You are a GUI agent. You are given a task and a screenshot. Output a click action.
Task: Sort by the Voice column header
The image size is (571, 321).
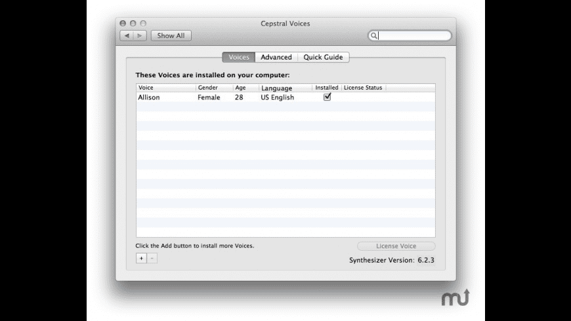[x=166, y=88]
